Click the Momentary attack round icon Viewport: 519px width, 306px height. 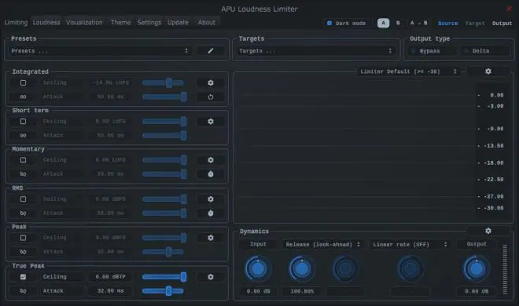211,174
